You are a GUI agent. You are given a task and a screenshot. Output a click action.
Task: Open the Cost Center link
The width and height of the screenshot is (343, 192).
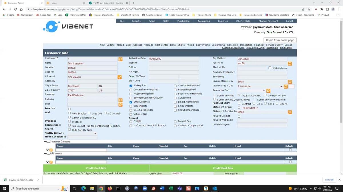161,45
